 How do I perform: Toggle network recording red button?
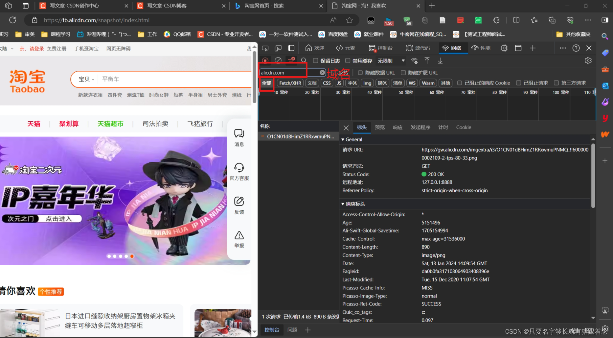[265, 60]
